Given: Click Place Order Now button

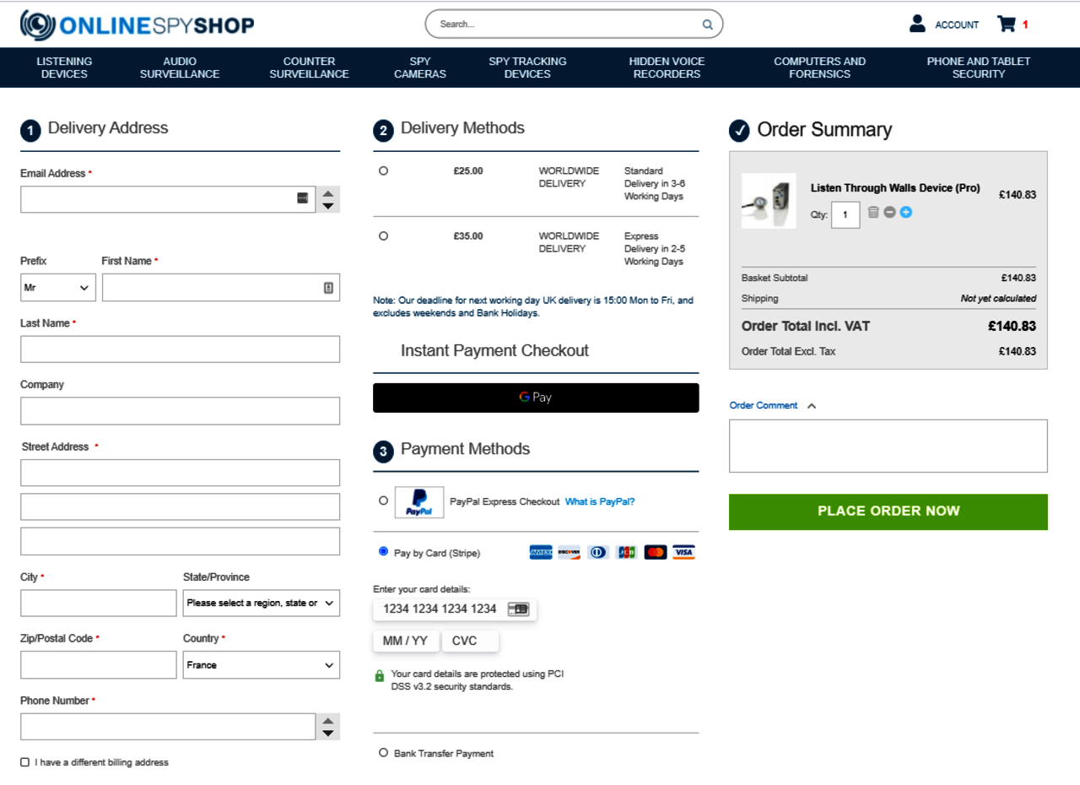Looking at the screenshot, I should pyautogui.click(x=888, y=512).
